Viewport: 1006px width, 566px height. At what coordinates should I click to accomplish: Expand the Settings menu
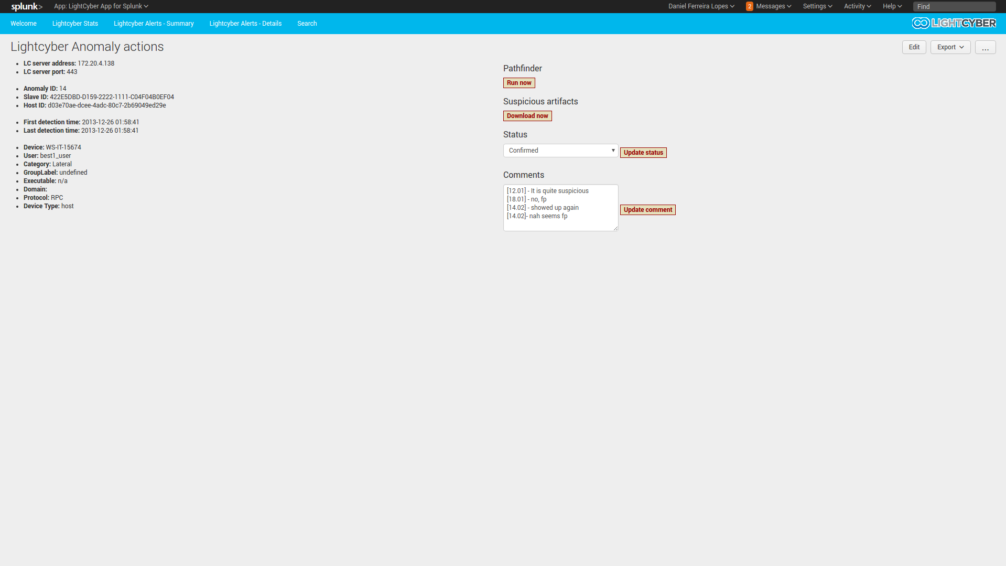click(x=817, y=6)
